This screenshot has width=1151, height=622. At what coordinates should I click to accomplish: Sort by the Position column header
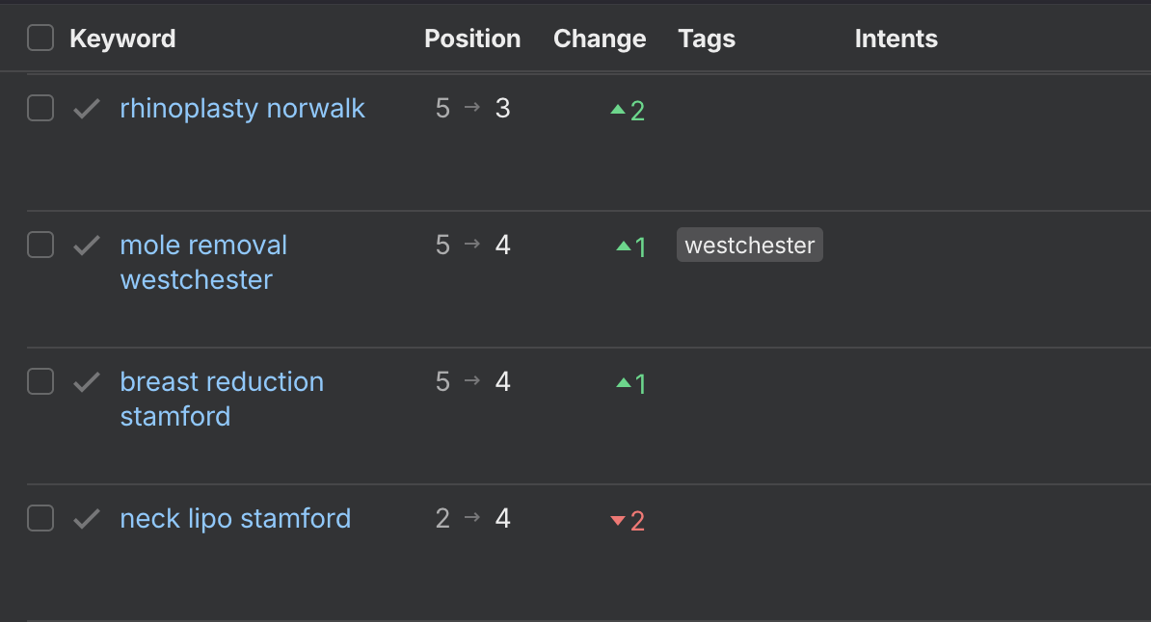click(472, 39)
